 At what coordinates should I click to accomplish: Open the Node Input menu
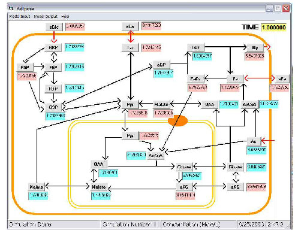[20, 17]
